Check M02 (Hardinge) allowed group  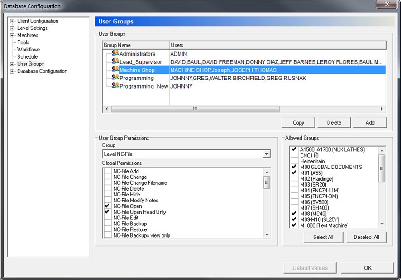[294, 179]
